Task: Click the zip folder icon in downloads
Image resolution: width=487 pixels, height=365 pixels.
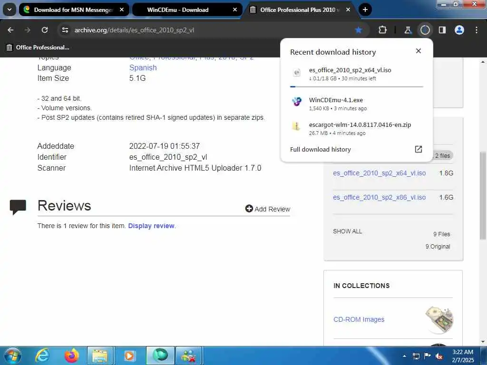Action: (x=296, y=126)
